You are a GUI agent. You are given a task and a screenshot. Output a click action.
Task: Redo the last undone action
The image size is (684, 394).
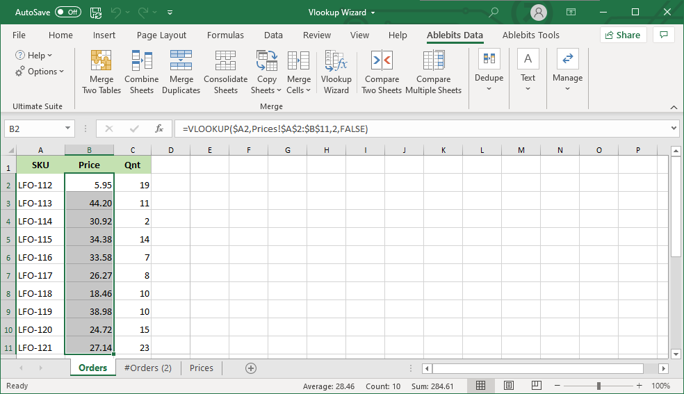(143, 13)
